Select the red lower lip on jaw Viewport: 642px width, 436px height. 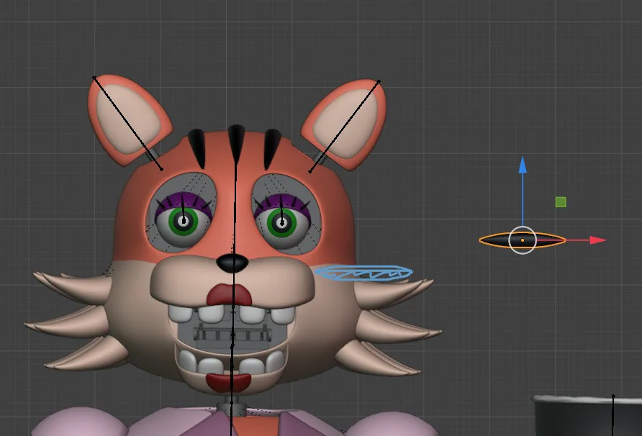[x=228, y=383]
